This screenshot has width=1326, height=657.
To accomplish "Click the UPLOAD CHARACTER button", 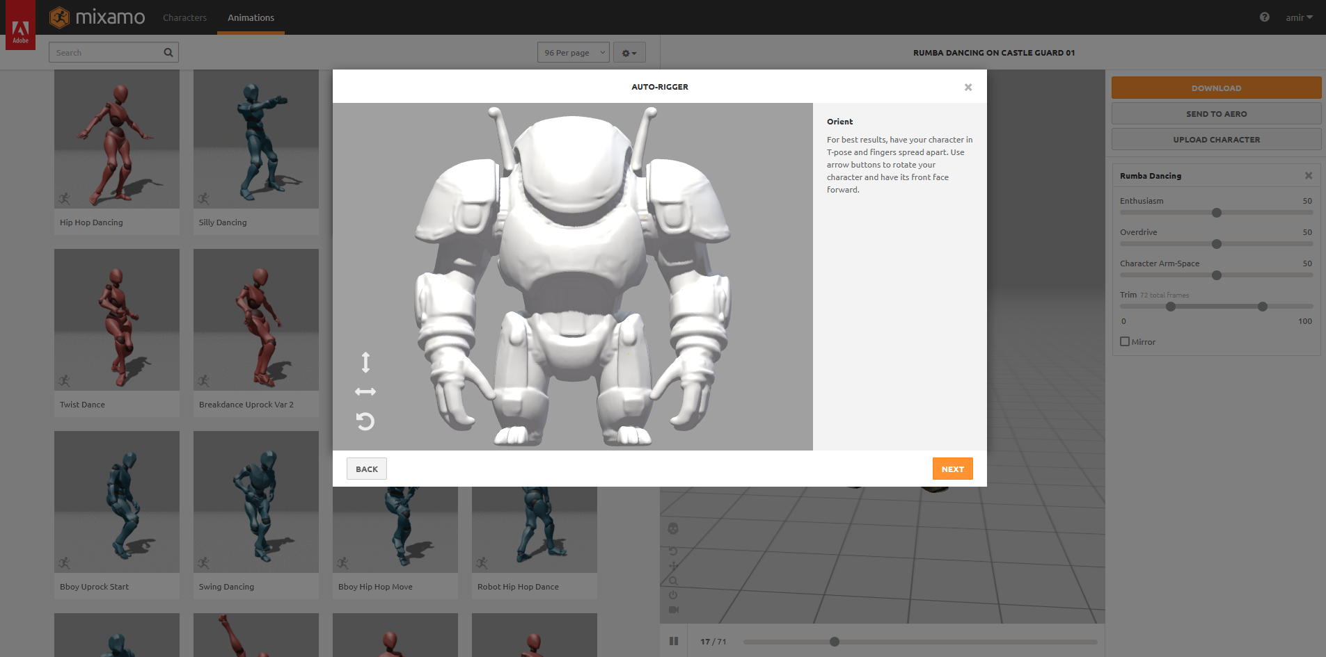I will coord(1216,139).
